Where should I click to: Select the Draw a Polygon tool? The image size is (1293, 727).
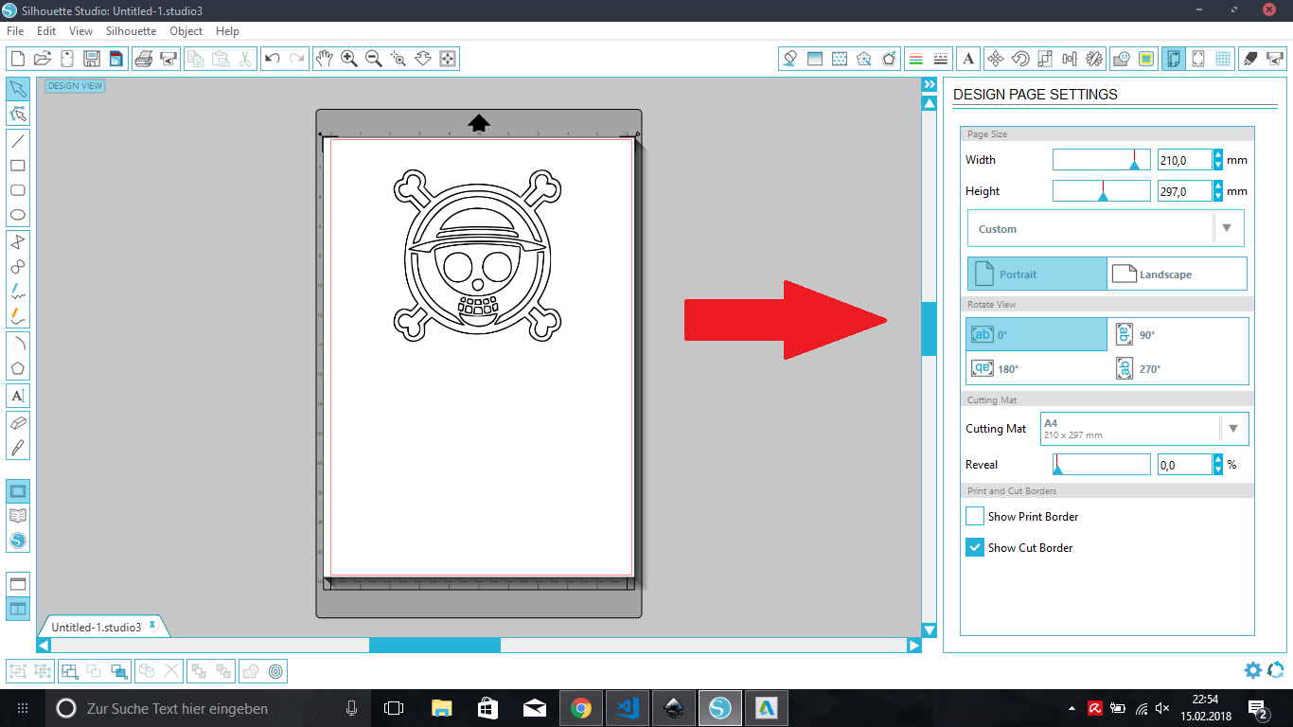click(x=18, y=368)
